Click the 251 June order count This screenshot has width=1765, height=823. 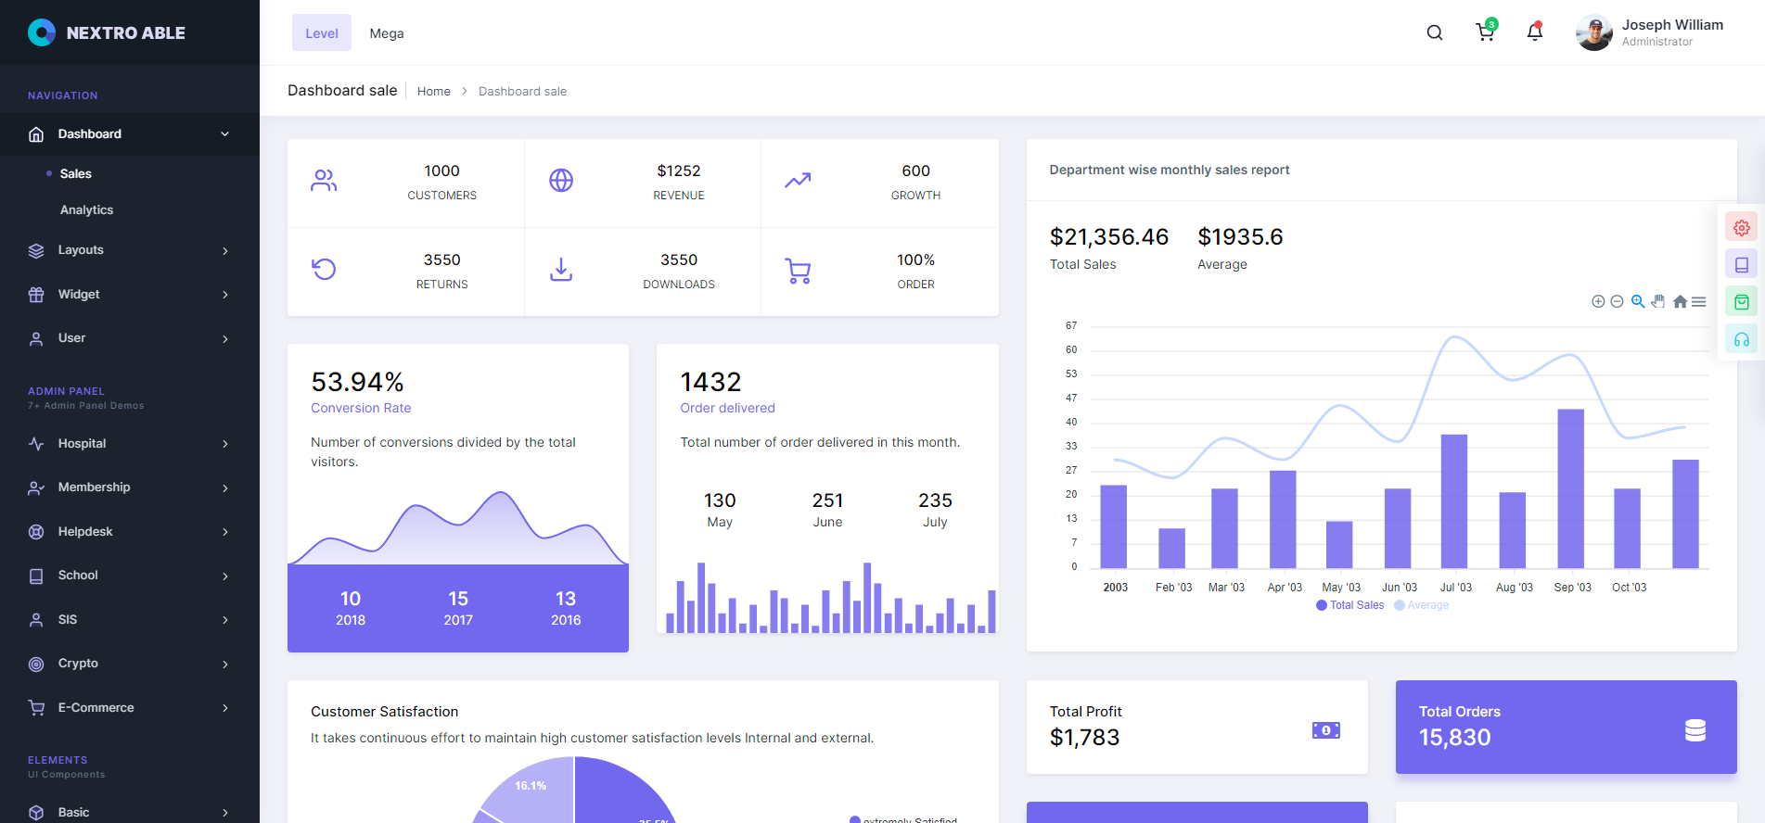[827, 500]
